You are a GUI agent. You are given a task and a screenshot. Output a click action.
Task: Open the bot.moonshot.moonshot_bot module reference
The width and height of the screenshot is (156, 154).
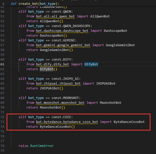point(60,103)
